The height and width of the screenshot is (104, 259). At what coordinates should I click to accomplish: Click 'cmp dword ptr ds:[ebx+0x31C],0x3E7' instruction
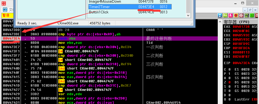coord(95,86)
